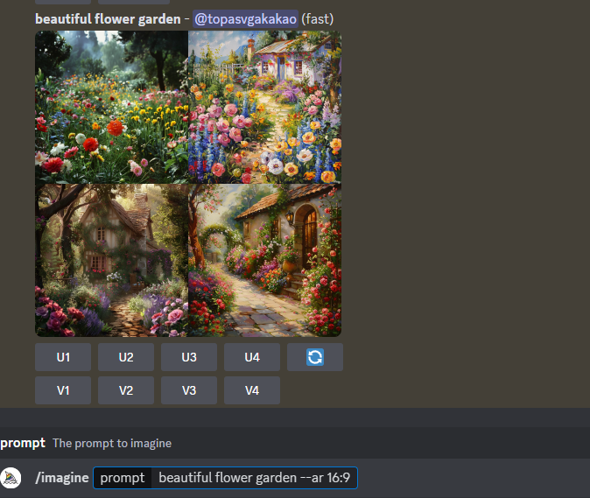Viewport: 590px width, 498px height.
Task: Select the prompt option hint row
Action: (x=295, y=443)
